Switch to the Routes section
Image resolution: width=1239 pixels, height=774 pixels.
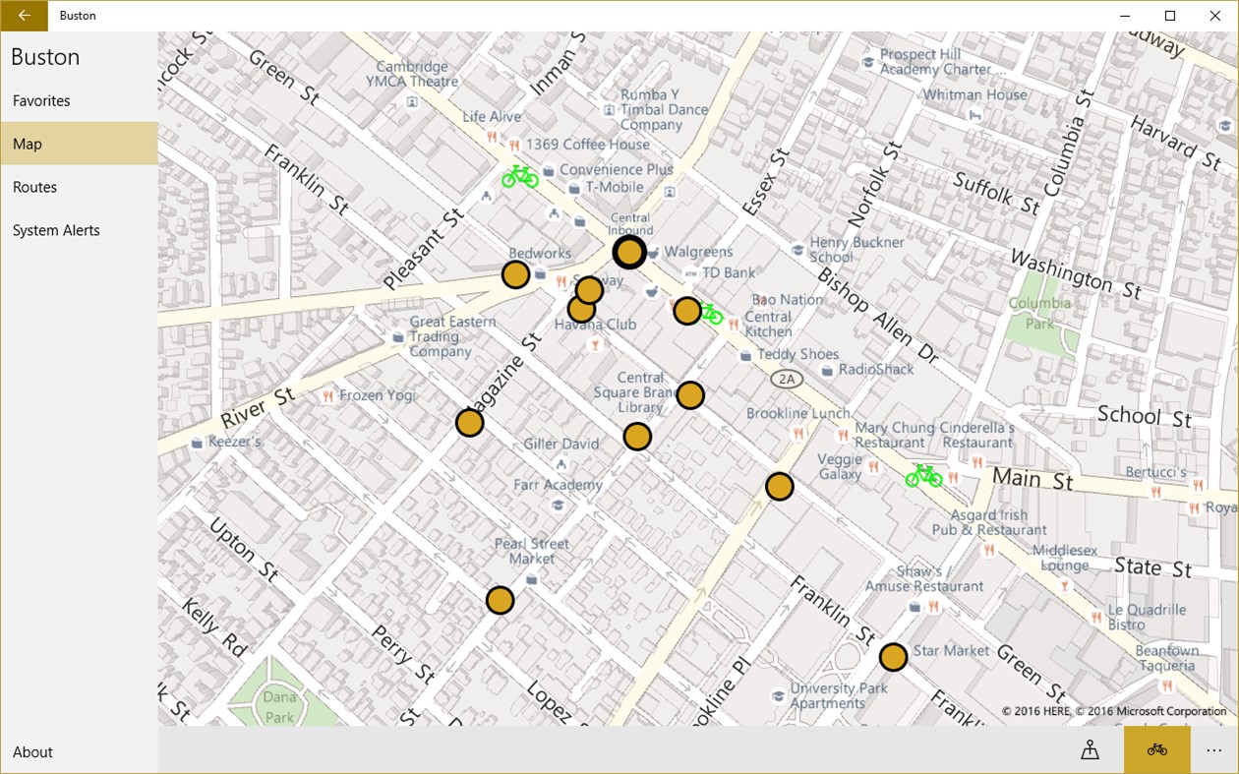pos(34,187)
